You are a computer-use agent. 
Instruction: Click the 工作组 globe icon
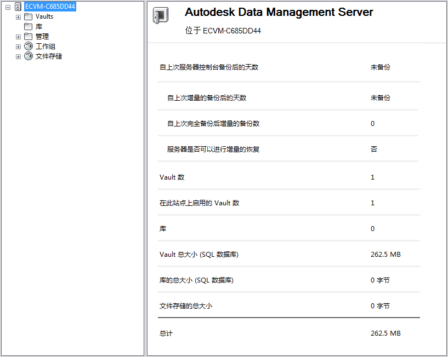(29, 46)
